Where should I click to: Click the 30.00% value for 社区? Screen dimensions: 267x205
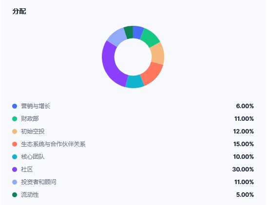(243, 169)
